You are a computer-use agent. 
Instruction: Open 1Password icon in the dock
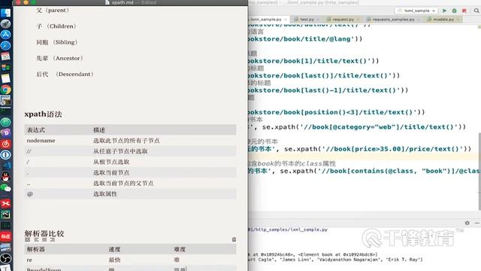[x=5, y=154]
